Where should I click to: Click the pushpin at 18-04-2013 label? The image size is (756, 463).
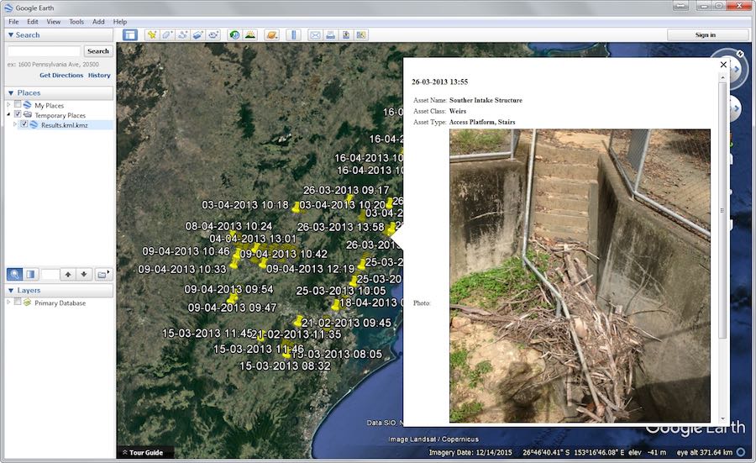tap(335, 305)
